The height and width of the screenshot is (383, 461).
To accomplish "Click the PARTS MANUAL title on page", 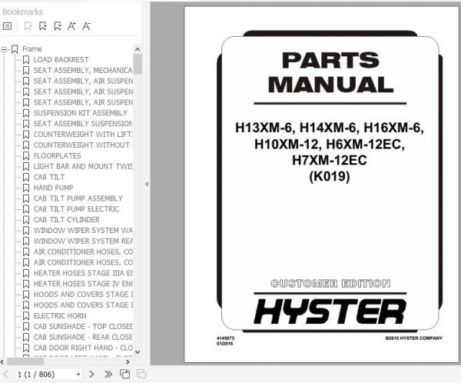I will click(330, 72).
